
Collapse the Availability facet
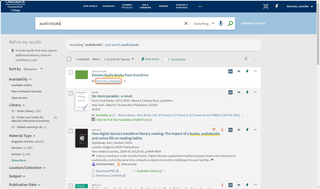[20, 79]
